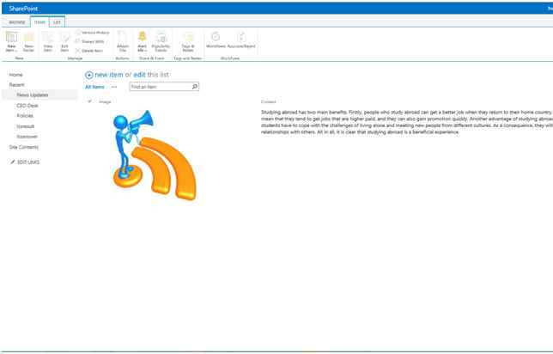Go to Home in the left navigation
The height and width of the screenshot is (354, 553).
[15, 75]
